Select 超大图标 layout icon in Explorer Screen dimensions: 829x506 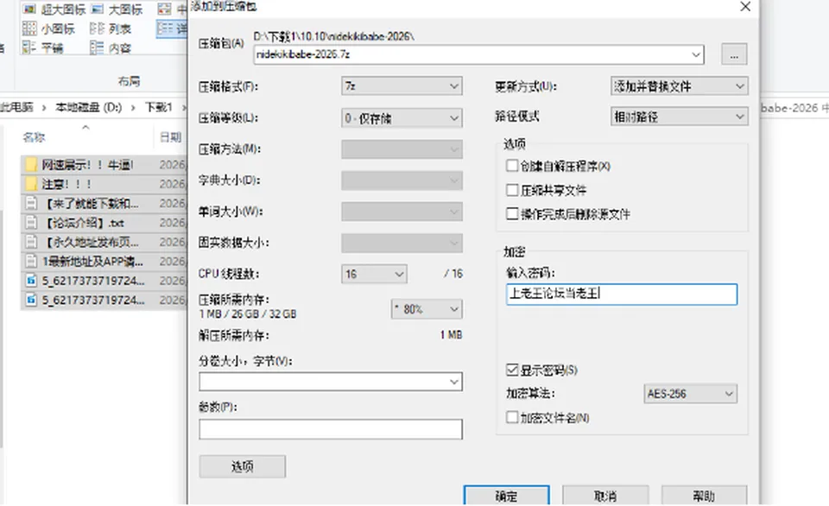tap(29, 9)
